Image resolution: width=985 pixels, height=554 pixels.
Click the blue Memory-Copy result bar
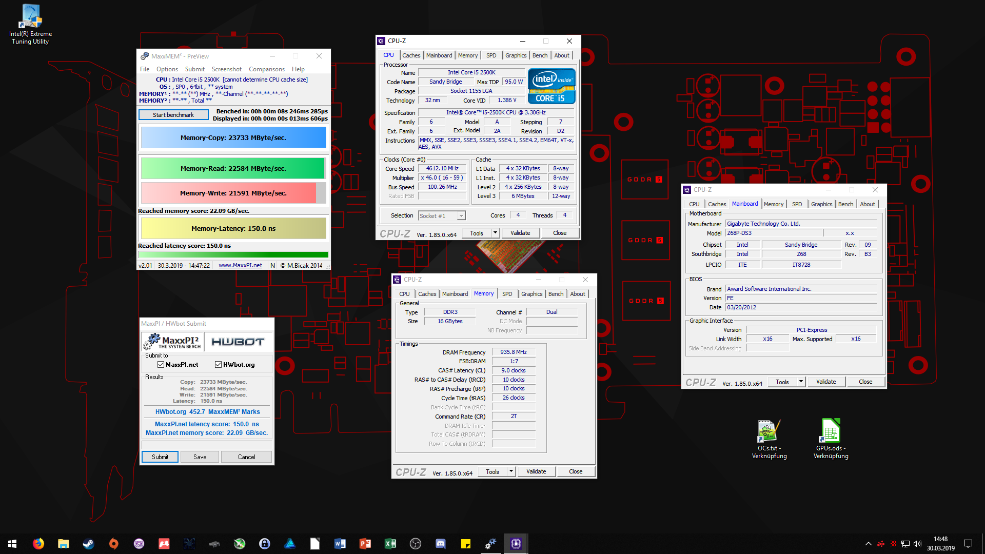pos(233,138)
